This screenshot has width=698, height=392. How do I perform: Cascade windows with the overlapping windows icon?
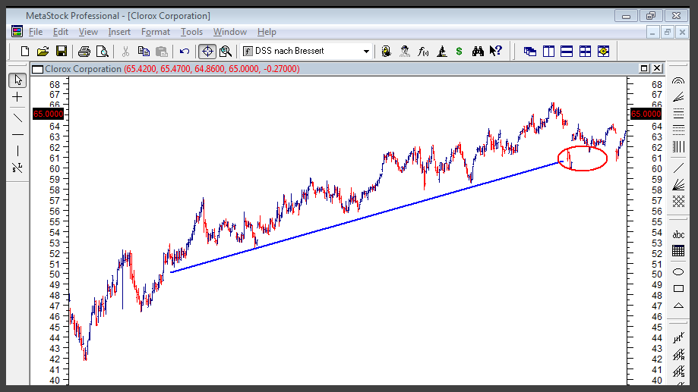point(529,52)
